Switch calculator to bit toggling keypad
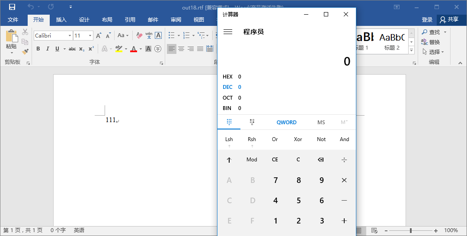The width and height of the screenshot is (467, 236). click(252, 122)
